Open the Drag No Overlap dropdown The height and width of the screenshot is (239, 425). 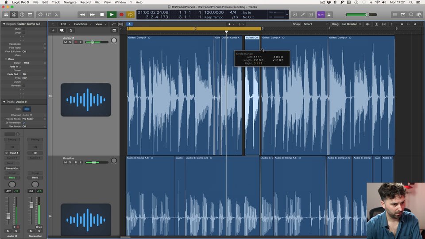click(x=351, y=24)
